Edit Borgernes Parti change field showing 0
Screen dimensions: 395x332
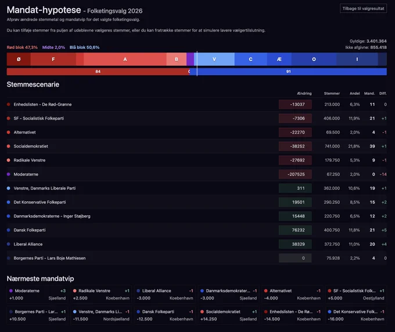tap(295, 258)
